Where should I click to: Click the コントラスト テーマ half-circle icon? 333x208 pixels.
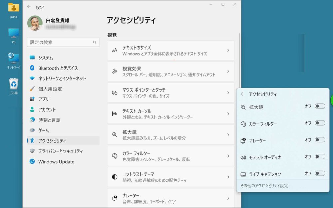(x=115, y=177)
